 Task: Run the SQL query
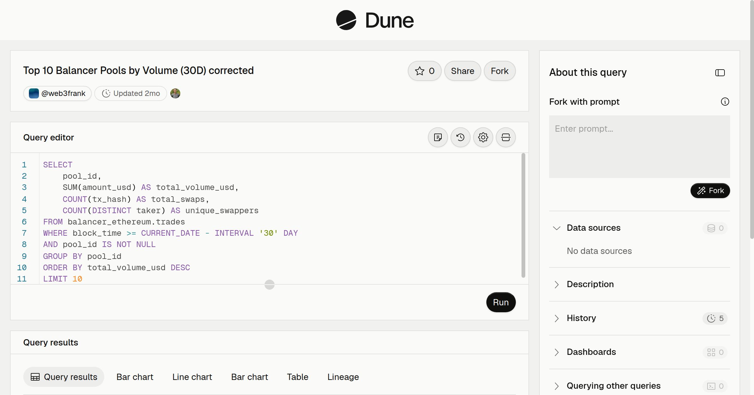501,302
